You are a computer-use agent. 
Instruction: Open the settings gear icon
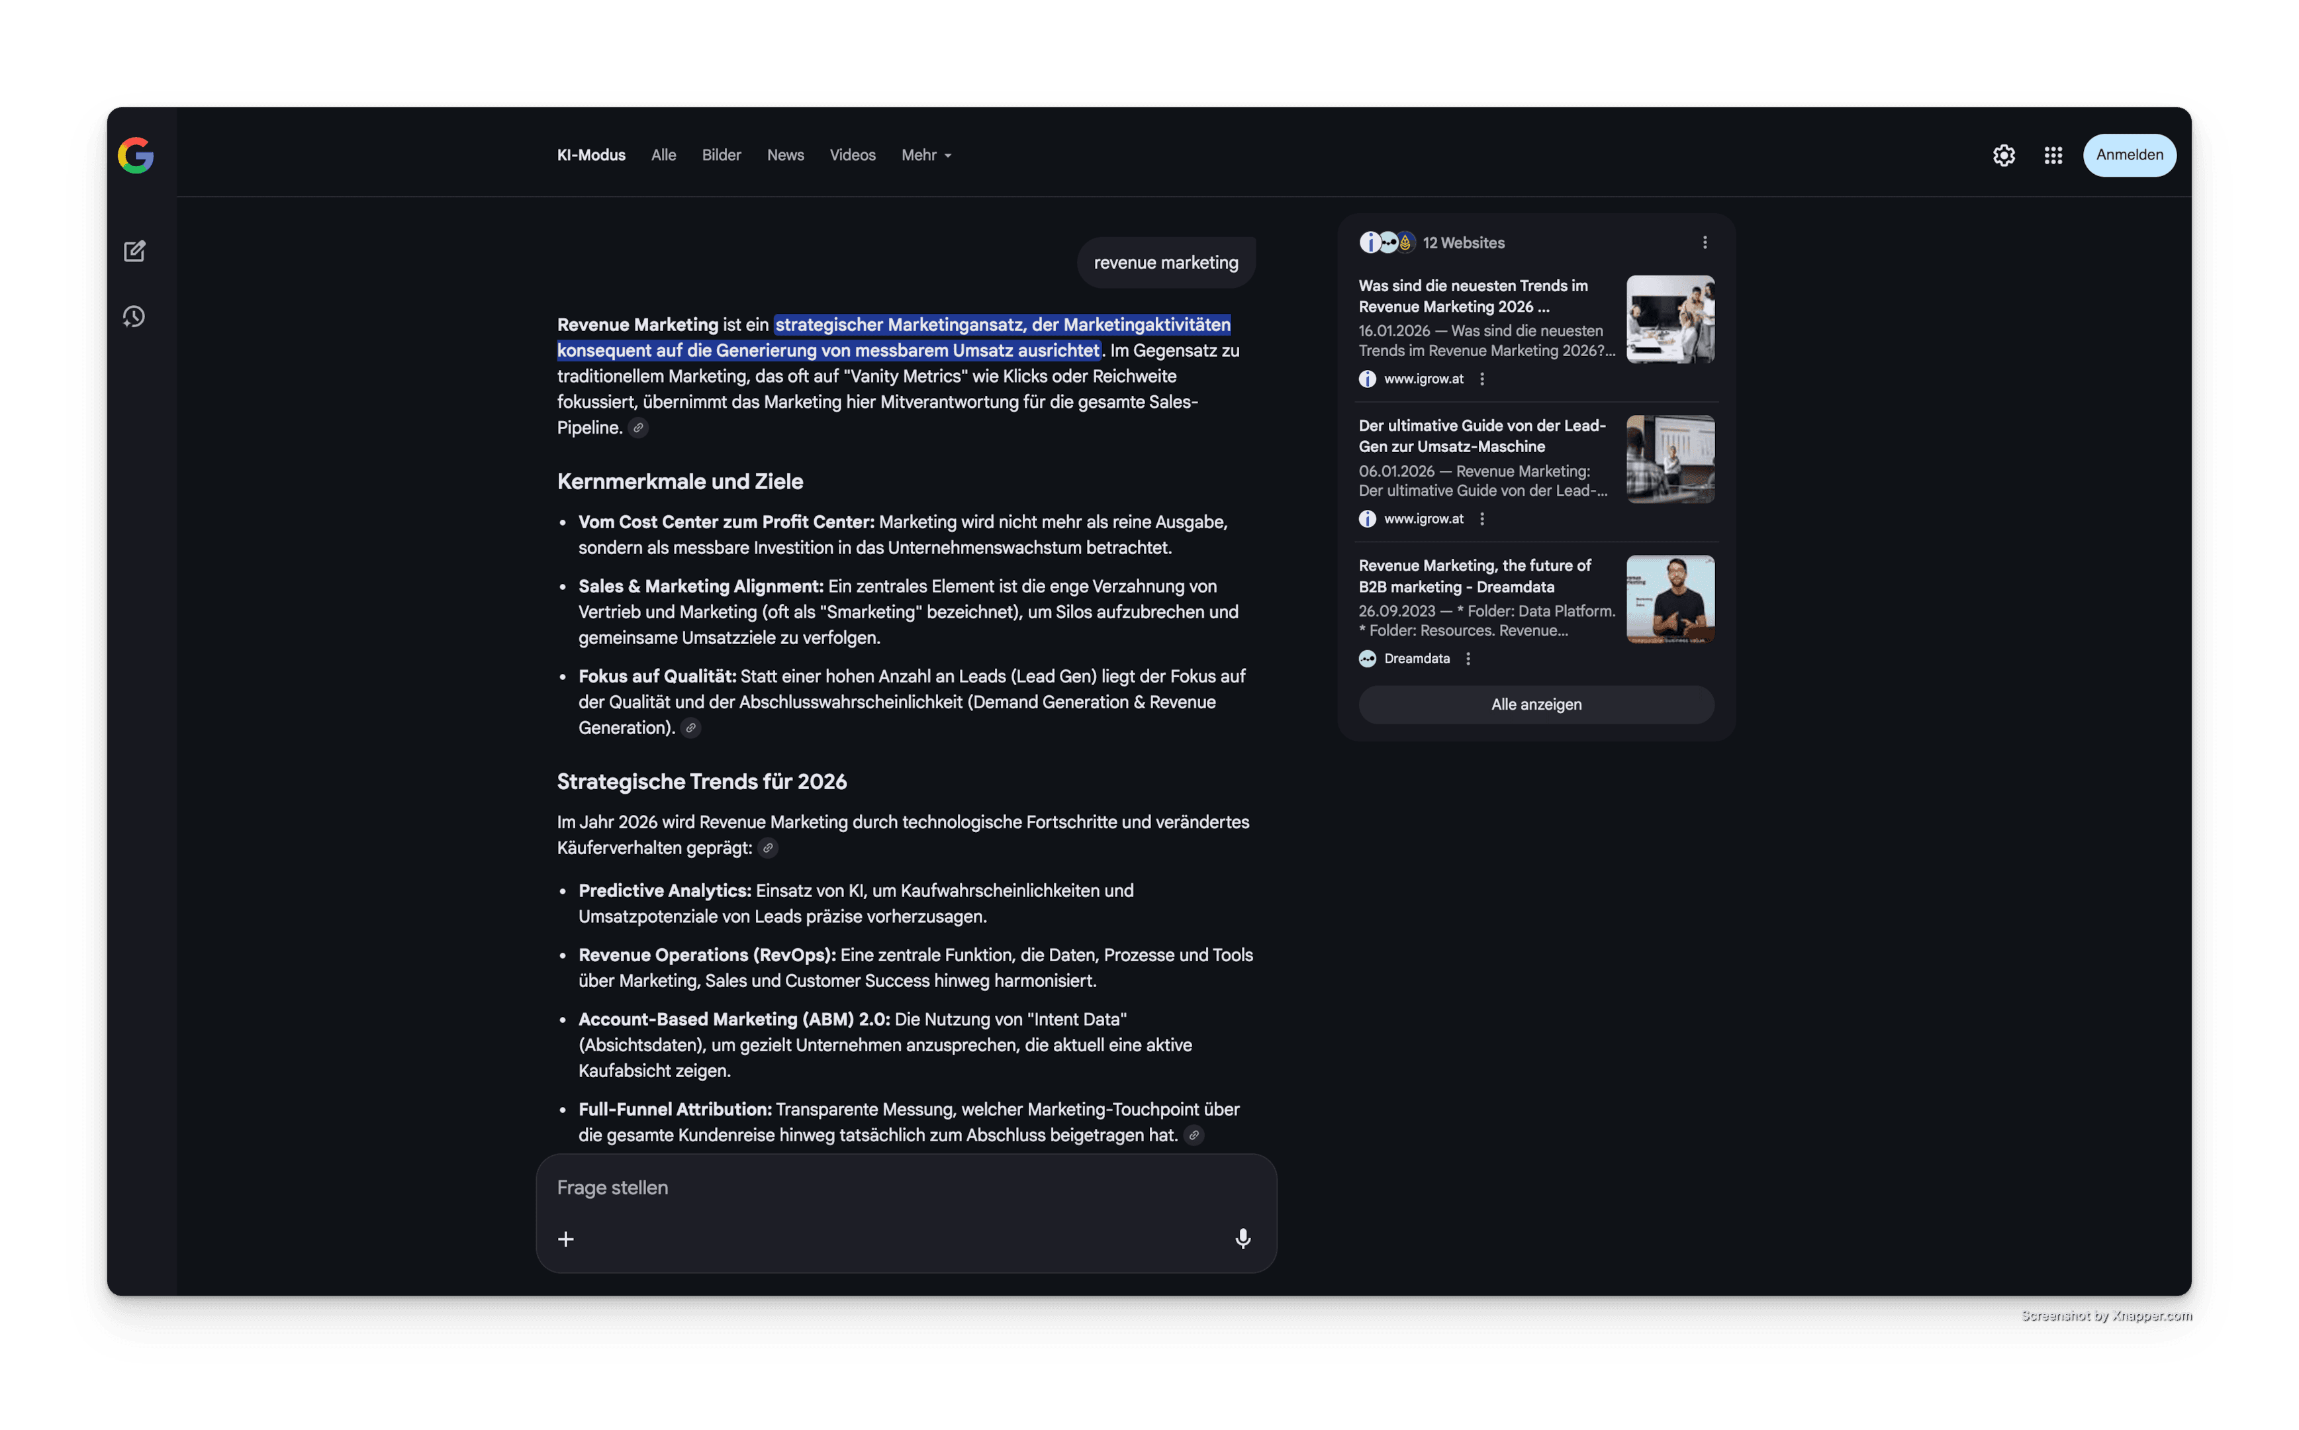pyautogui.click(x=2003, y=155)
